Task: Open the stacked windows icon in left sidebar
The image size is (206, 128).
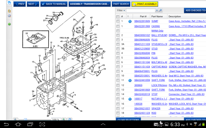Action: [9, 3]
